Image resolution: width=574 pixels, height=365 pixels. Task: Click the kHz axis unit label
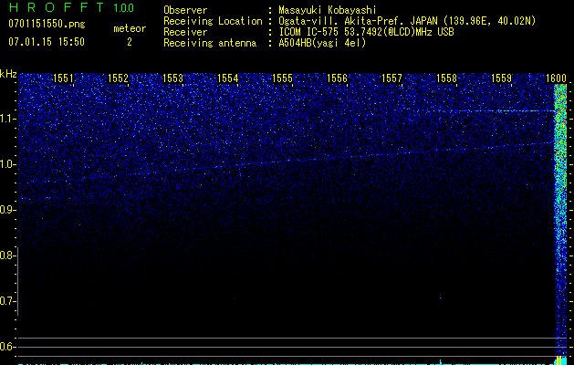[8, 74]
